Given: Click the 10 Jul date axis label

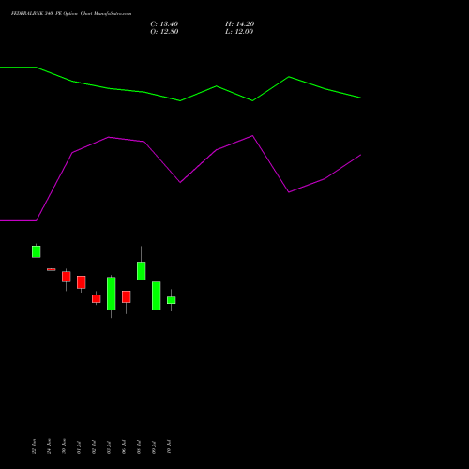Looking at the screenshot, I should (x=169, y=447).
